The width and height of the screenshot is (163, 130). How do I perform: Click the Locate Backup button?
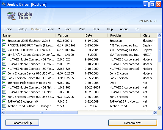pyautogui.click(x=22, y=123)
